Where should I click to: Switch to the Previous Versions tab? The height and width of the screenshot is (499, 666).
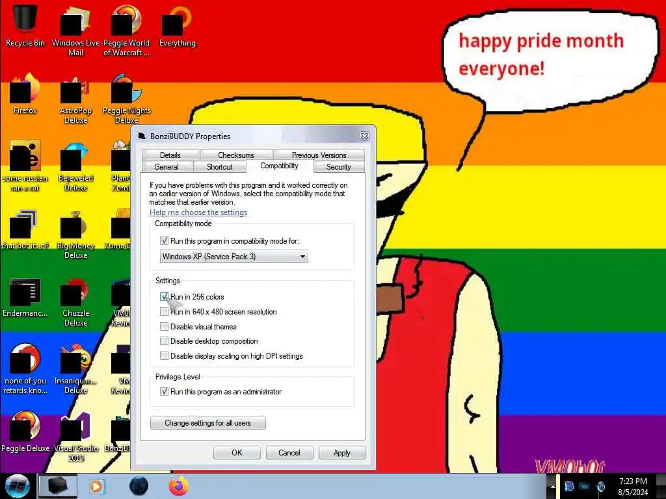[319, 155]
